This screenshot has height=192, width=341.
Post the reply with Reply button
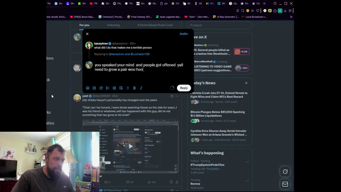click(184, 88)
